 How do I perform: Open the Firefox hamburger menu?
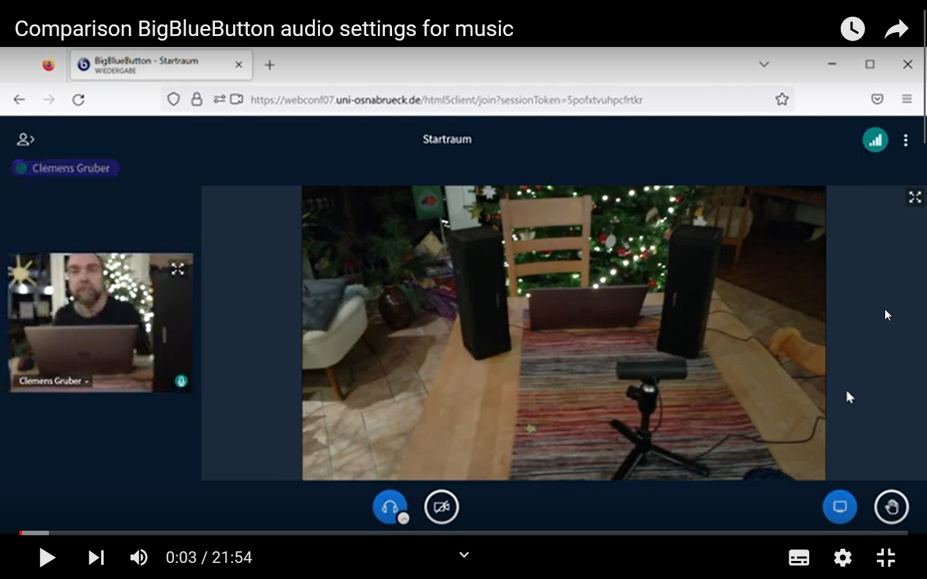tap(908, 100)
